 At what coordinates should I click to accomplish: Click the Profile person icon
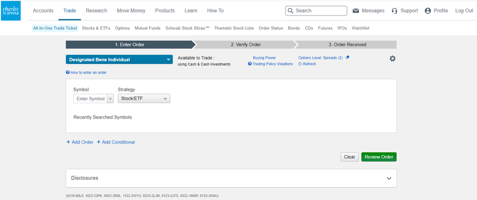(x=428, y=11)
